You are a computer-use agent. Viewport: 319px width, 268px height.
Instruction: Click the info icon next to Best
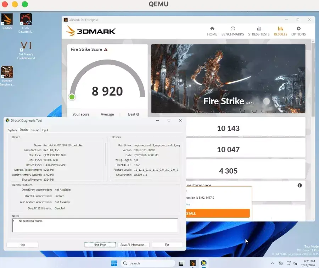pos(138,114)
